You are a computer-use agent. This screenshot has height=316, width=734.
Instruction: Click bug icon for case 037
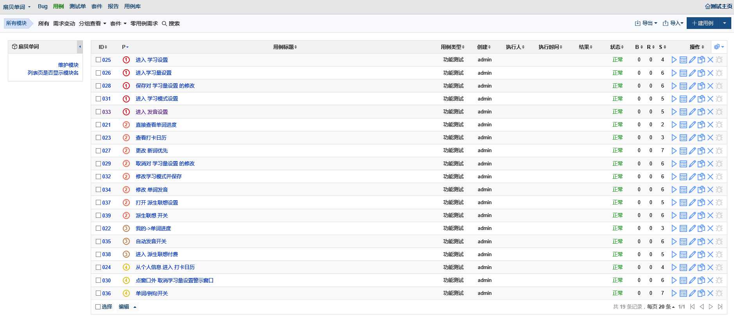[x=719, y=203]
